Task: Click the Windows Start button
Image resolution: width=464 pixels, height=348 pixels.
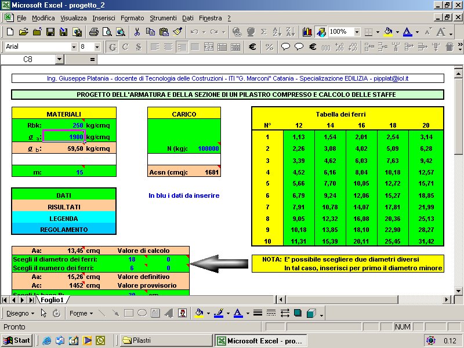Action: click(x=17, y=340)
